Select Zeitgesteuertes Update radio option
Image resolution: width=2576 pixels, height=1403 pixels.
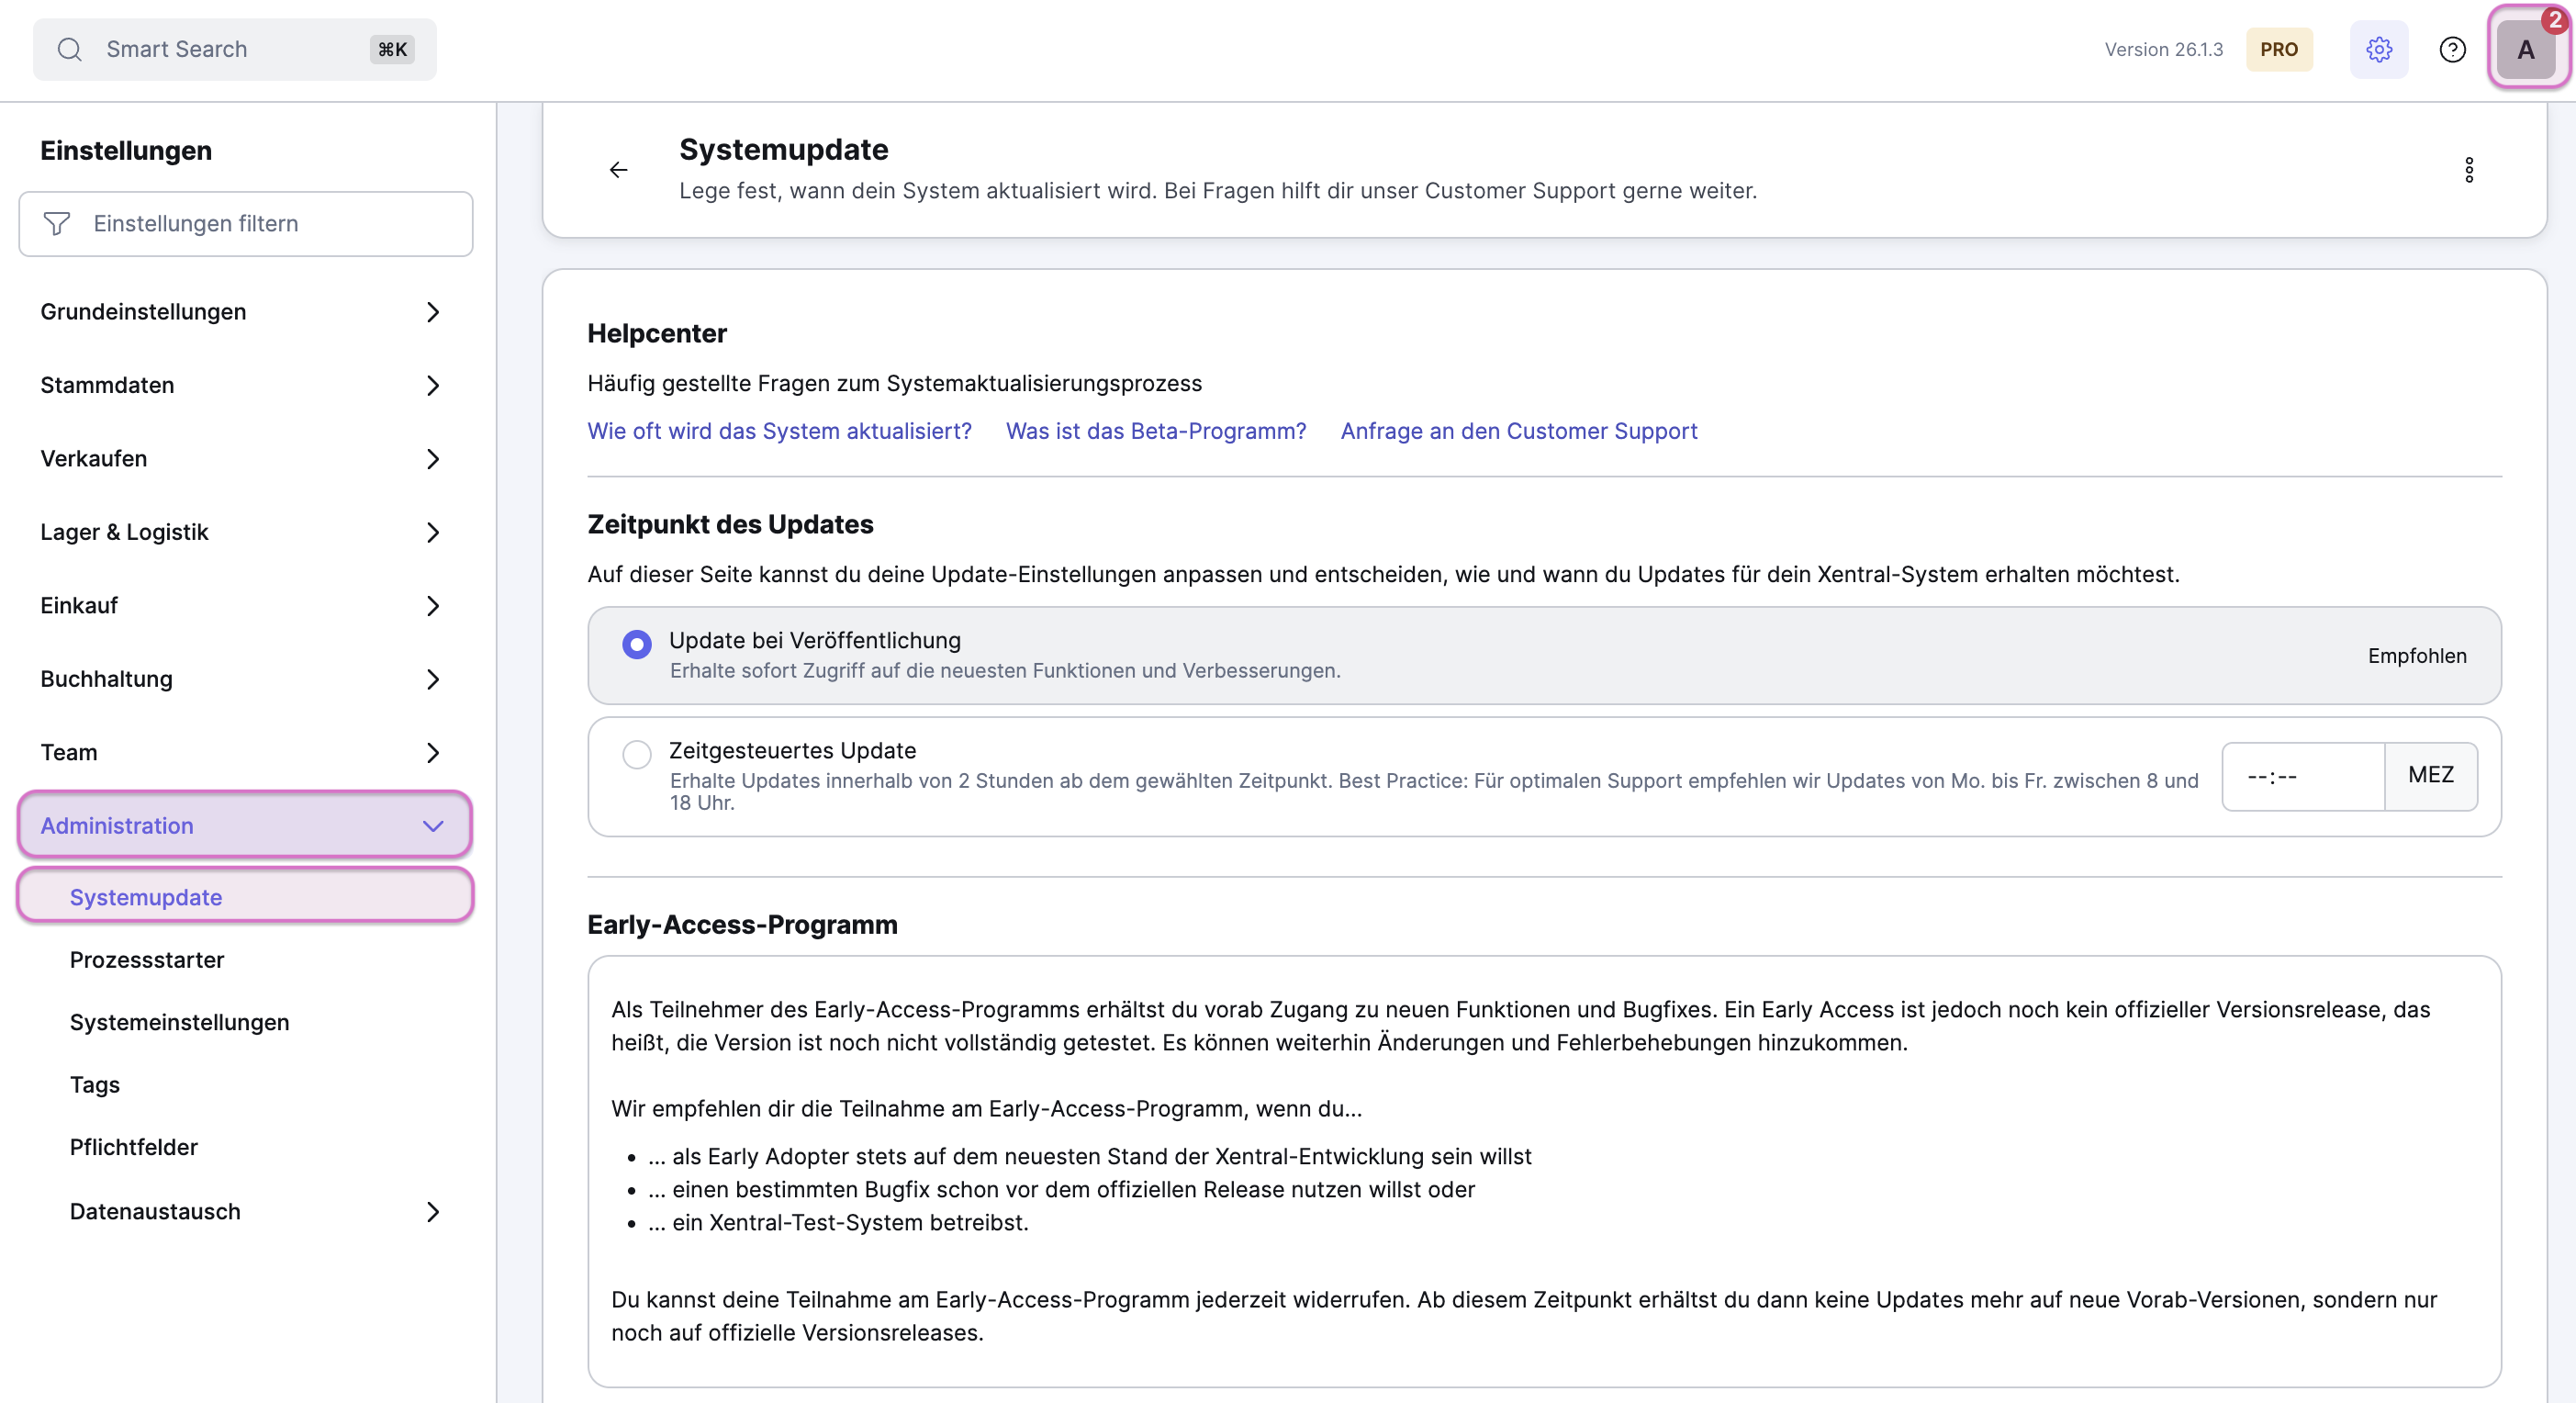[x=637, y=754]
